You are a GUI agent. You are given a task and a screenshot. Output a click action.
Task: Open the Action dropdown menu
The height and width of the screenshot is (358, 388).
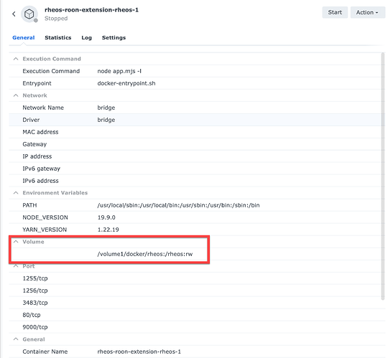367,12
